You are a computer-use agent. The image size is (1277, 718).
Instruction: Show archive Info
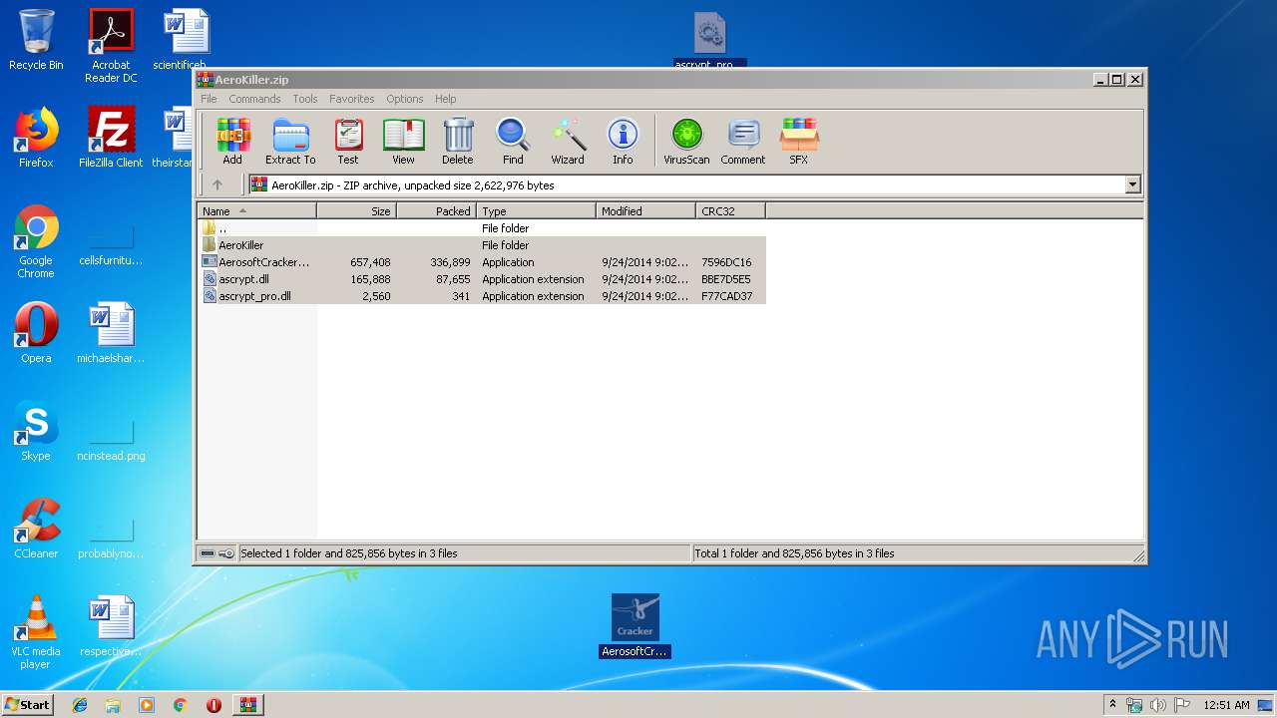pos(623,141)
